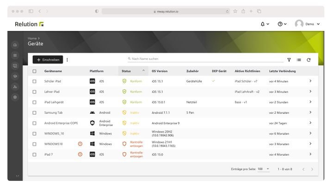Sort by the Status column header
This screenshot has width=332, height=190.
pyautogui.click(x=126, y=71)
